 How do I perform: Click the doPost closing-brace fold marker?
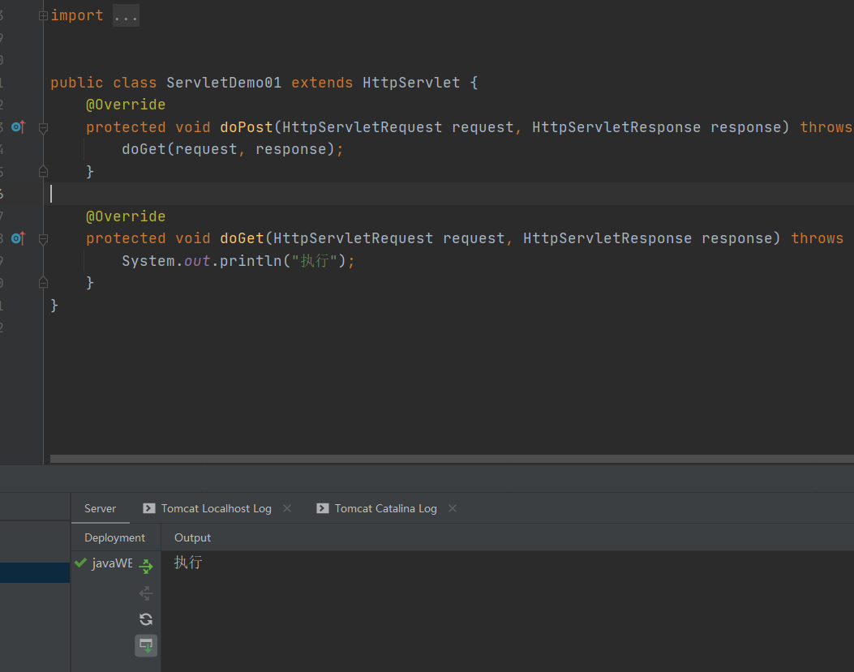click(43, 172)
